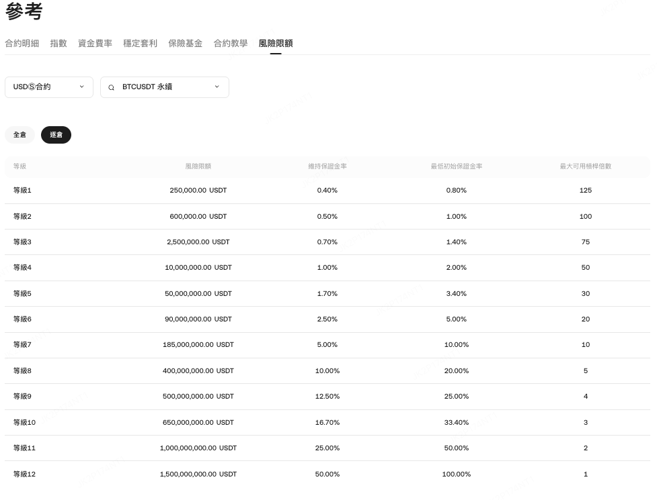
Task: Switch to the 指數 tab
Action: point(59,44)
